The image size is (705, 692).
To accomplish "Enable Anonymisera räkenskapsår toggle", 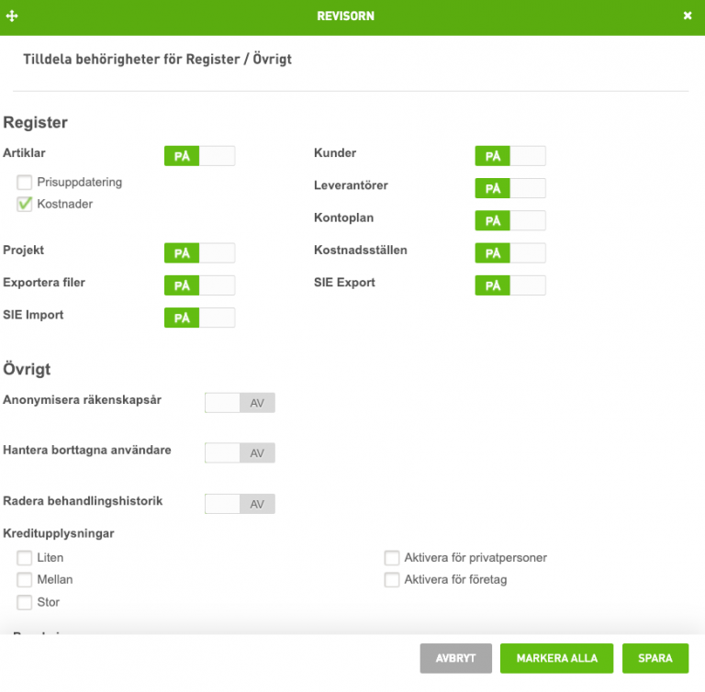I will pyautogui.click(x=240, y=402).
